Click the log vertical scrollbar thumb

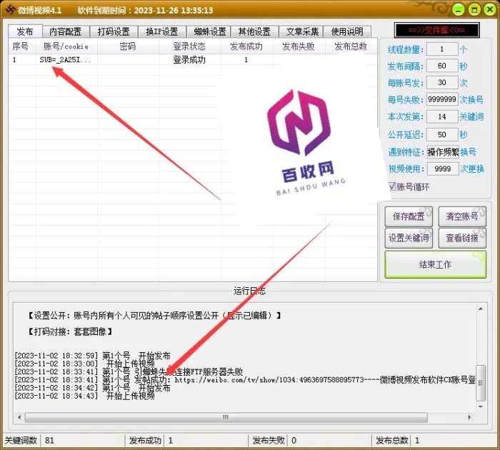tap(481, 382)
